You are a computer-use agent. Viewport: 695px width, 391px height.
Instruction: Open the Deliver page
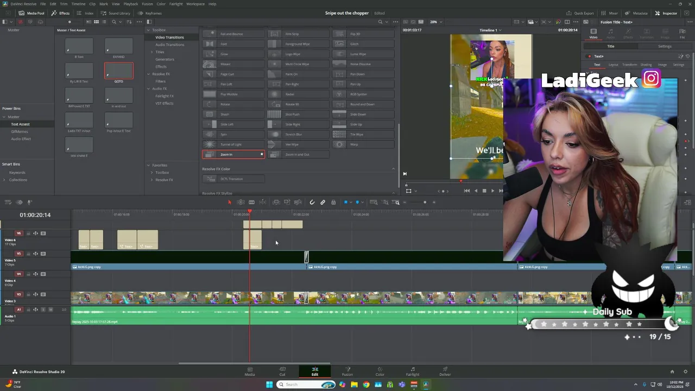pyautogui.click(x=445, y=371)
